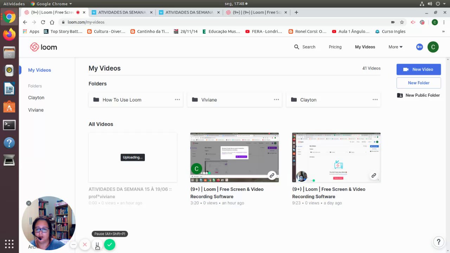
Task: Expand the More dropdown menu
Action: click(396, 47)
